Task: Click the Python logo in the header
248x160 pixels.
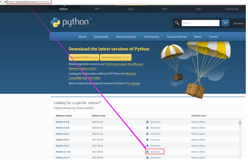Action: coord(70,23)
